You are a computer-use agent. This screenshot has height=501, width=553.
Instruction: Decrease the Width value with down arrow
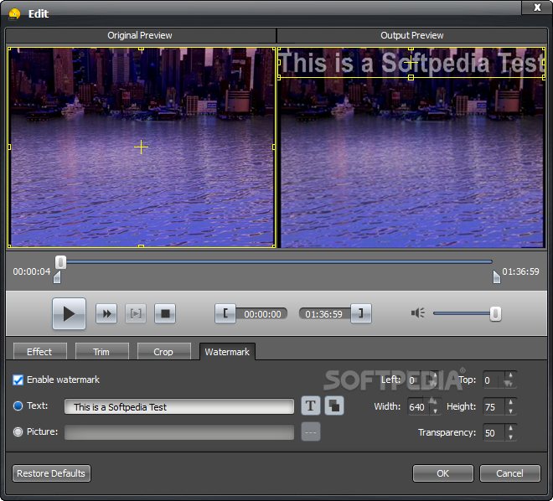point(435,411)
